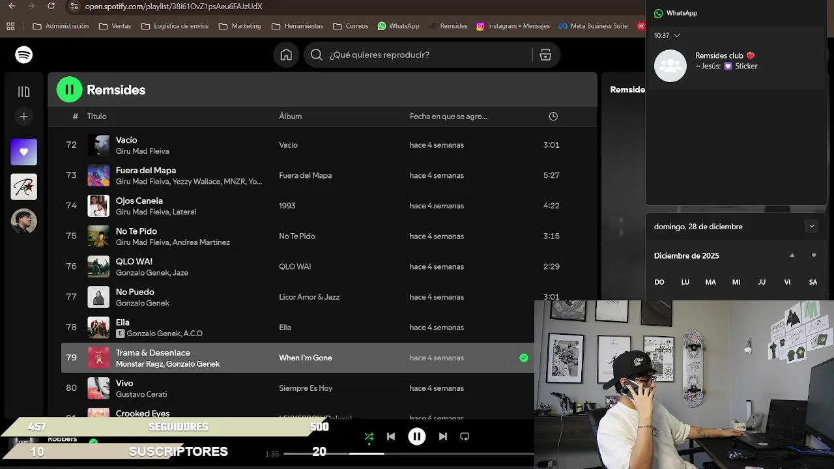Toggle shuffle in the player bar
834x469 pixels.
(x=369, y=436)
